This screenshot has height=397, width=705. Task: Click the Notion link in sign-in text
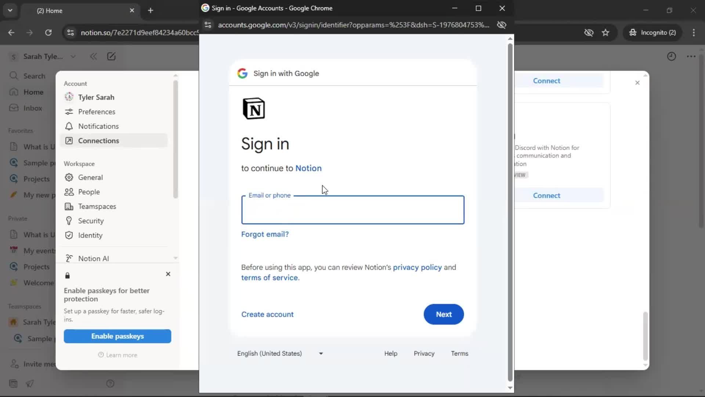(x=308, y=168)
